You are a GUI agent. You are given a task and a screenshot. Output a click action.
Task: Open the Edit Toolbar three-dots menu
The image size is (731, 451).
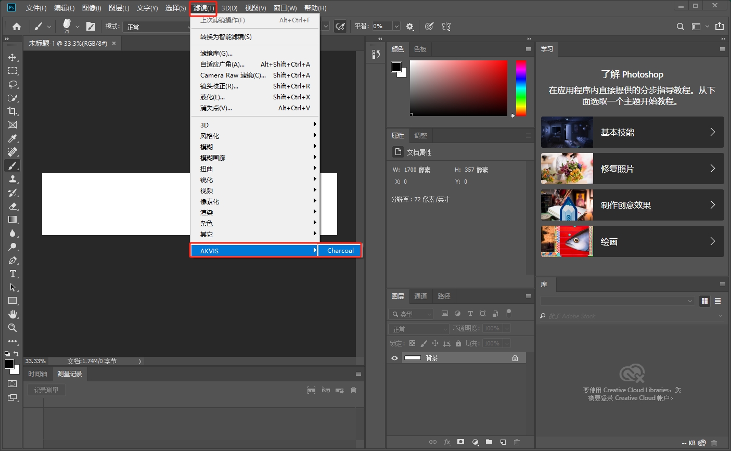click(x=12, y=341)
